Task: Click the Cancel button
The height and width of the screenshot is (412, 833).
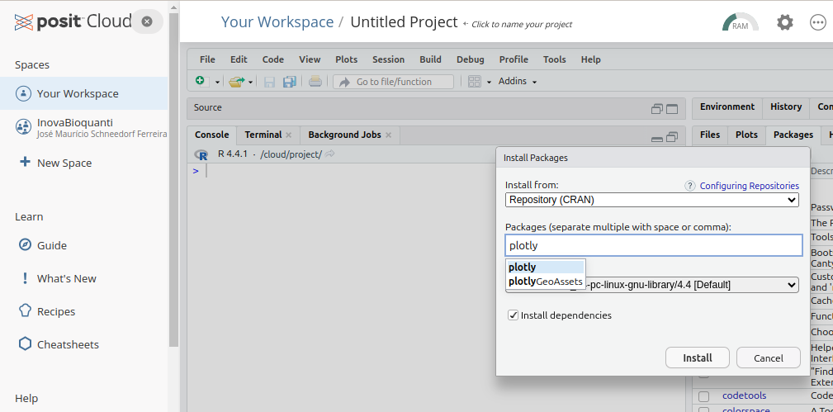Action: [768, 358]
